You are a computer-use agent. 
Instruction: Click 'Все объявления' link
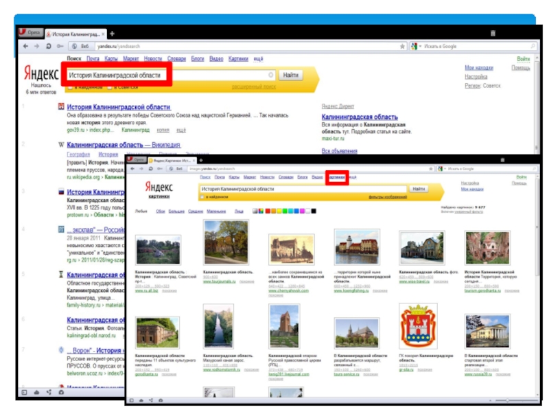tap(339, 151)
